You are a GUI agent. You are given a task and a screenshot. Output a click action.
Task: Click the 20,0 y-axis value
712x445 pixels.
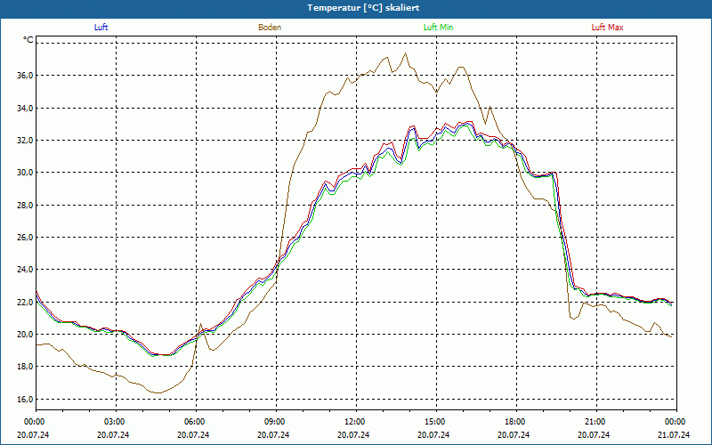(25, 335)
